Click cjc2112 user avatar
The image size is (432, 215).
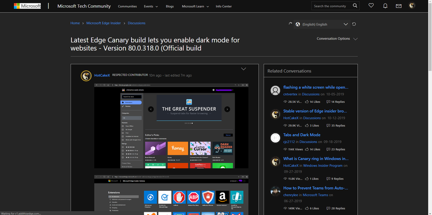point(275,138)
